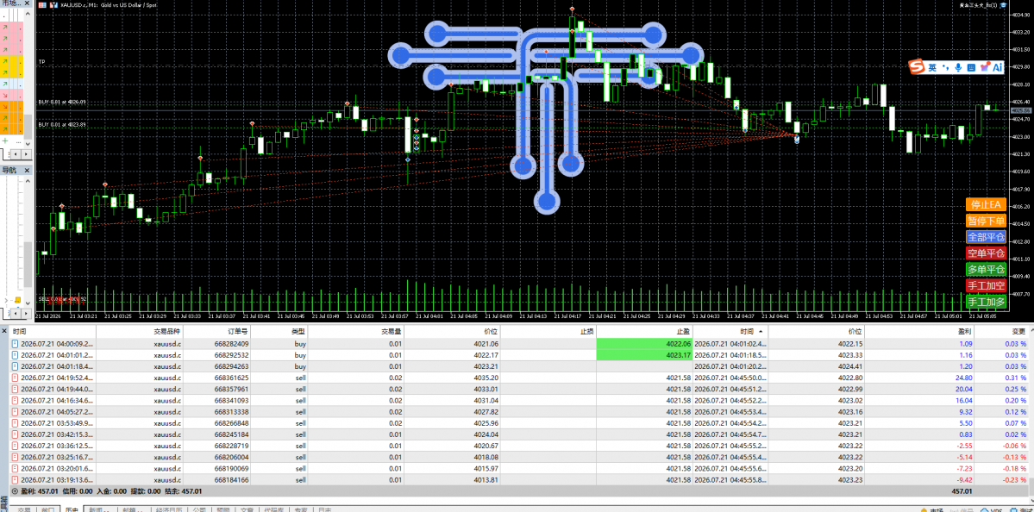Sort the history table by second 时间 column arrow
The width and height of the screenshot is (1034, 512).
[761, 332]
